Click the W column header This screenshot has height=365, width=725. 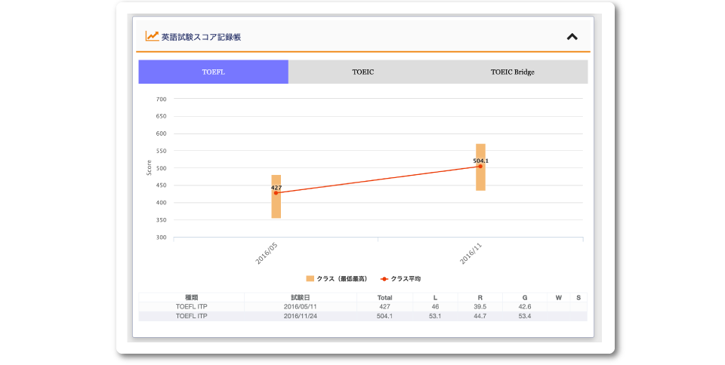559,298
